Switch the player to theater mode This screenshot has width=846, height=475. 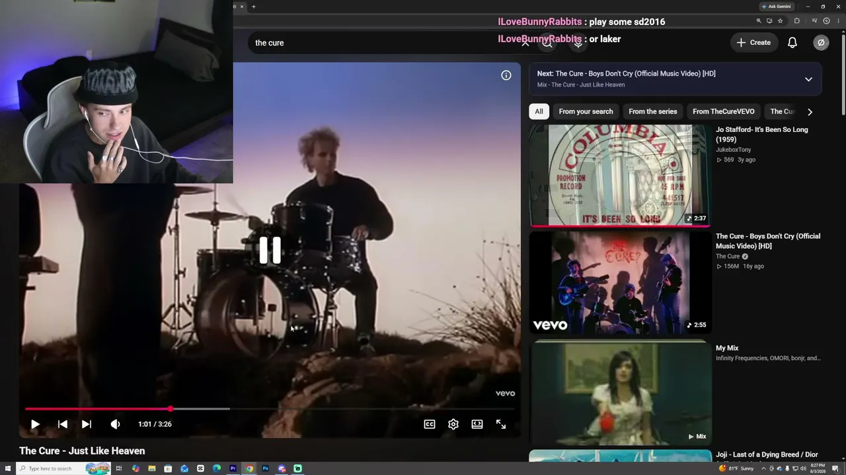coord(477,424)
